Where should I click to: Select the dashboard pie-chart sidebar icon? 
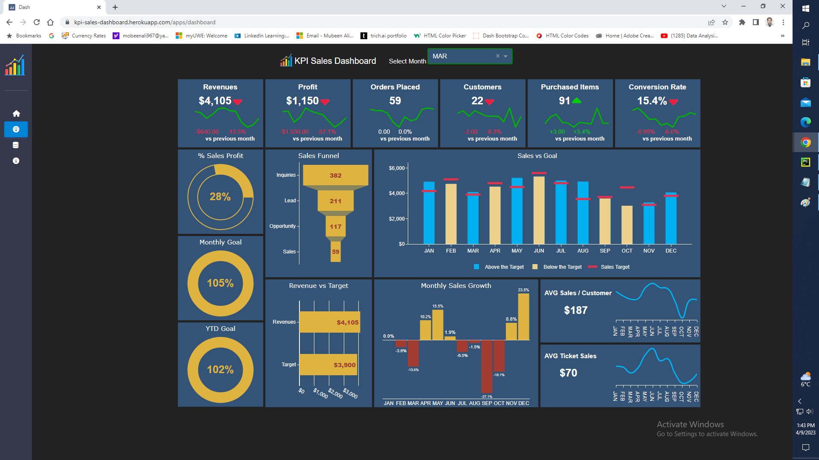coord(16,129)
